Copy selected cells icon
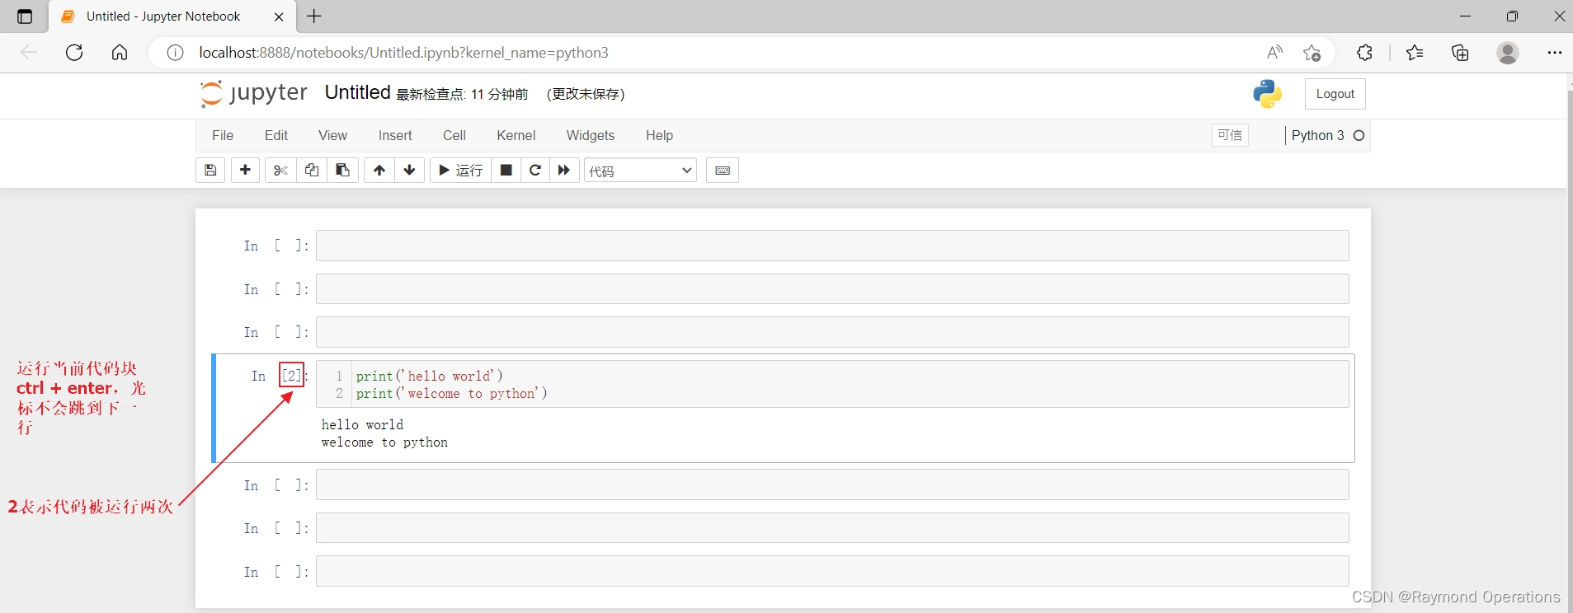 click(x=312, y=171)
